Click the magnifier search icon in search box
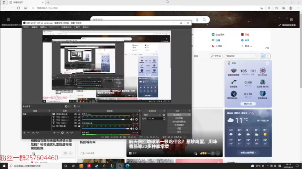The width and height of the screenshot is (302, 169). point(204,20)
